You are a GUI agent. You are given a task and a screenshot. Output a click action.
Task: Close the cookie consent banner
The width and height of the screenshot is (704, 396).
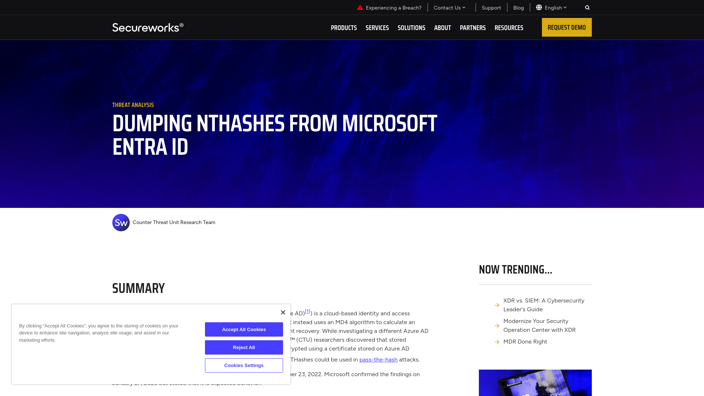pos(283,312)
